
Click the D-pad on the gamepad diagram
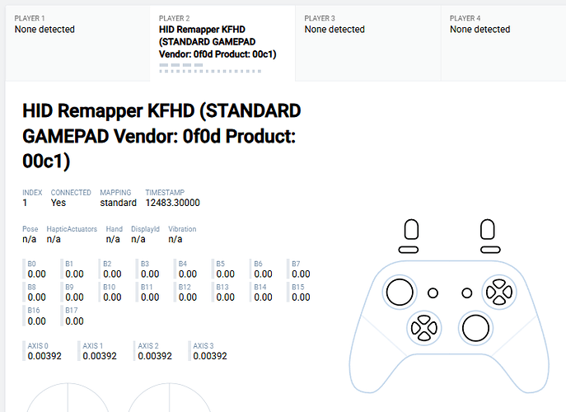coord(423,328)
